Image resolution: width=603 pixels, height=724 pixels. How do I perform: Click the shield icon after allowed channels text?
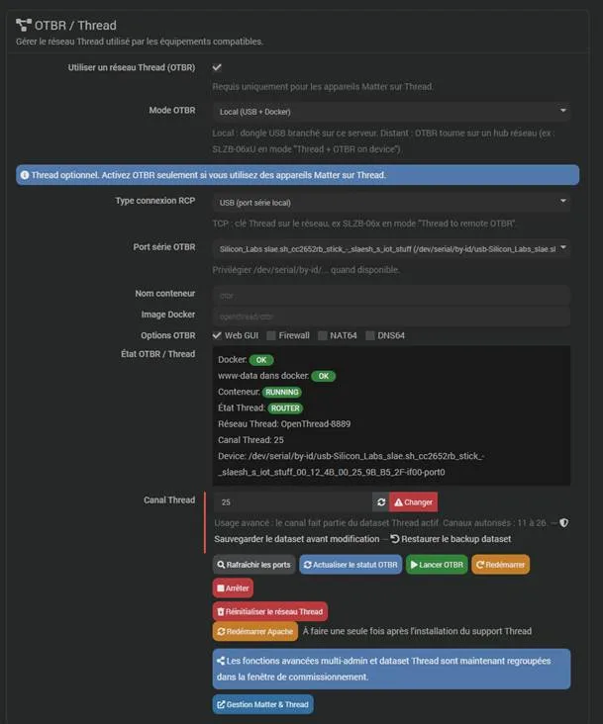(x=563, y=522)
